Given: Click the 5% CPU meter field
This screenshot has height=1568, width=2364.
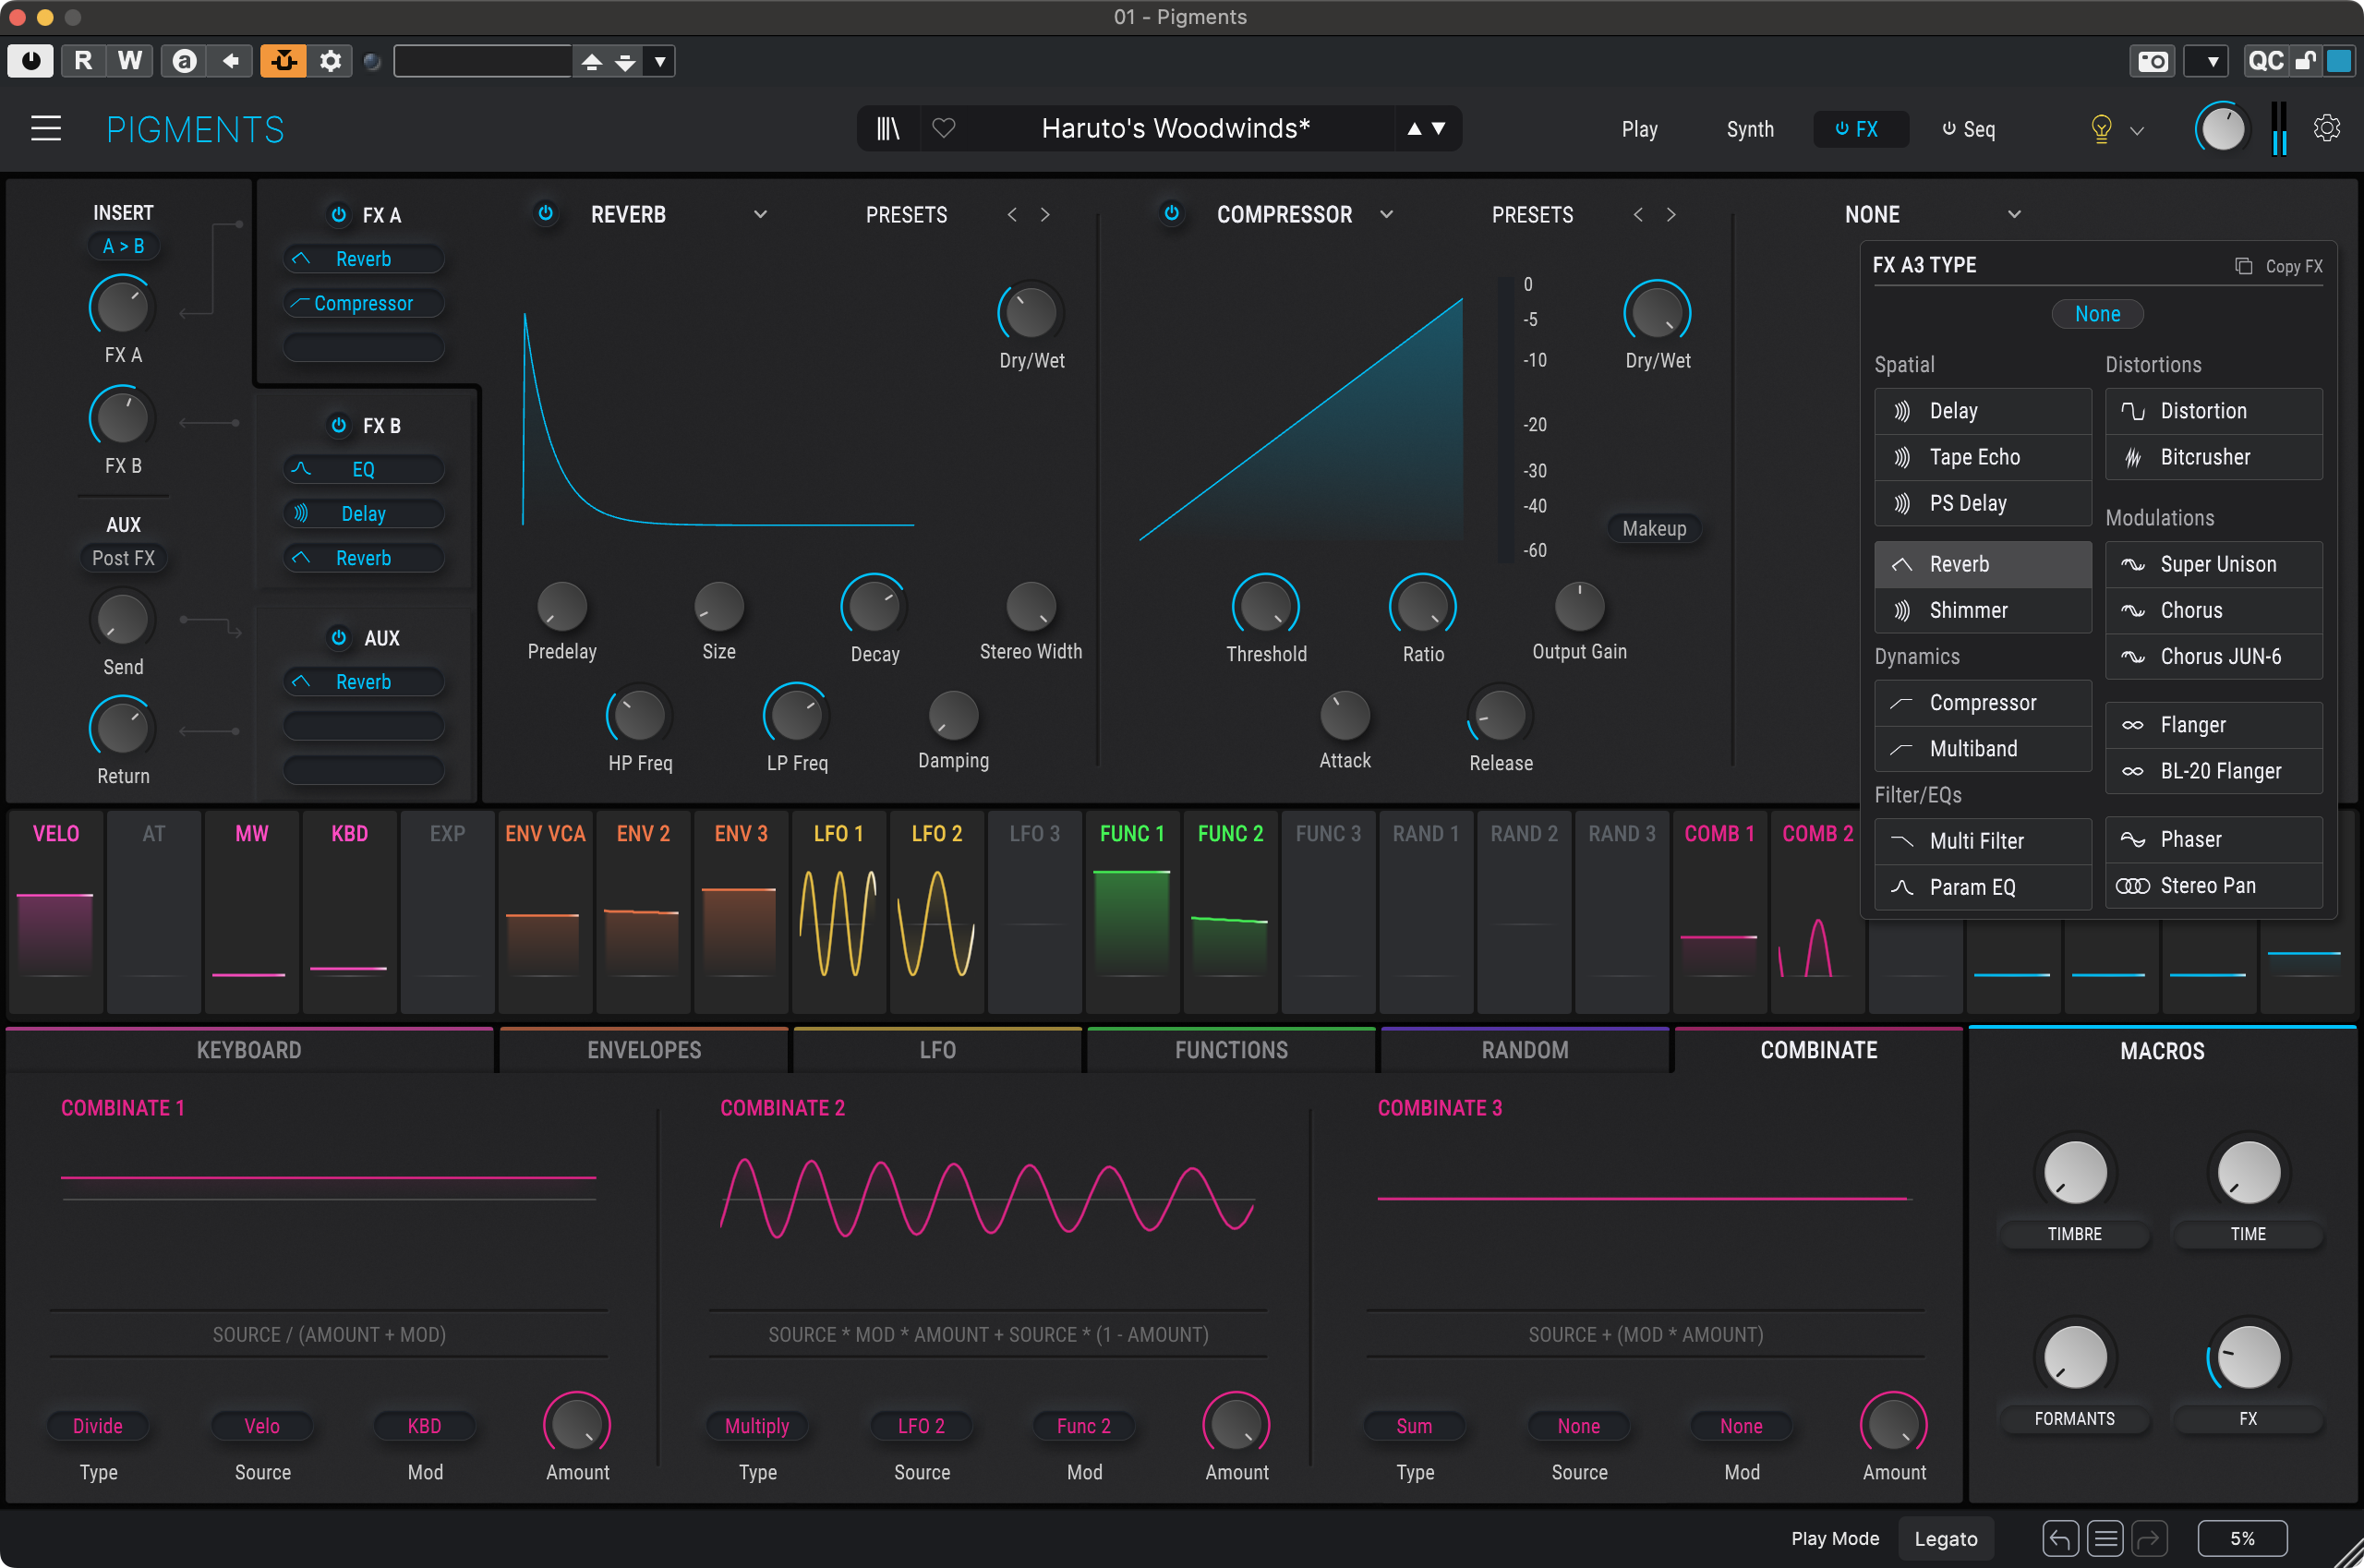Looking at the screenshot, I should pos(2242,1538).
